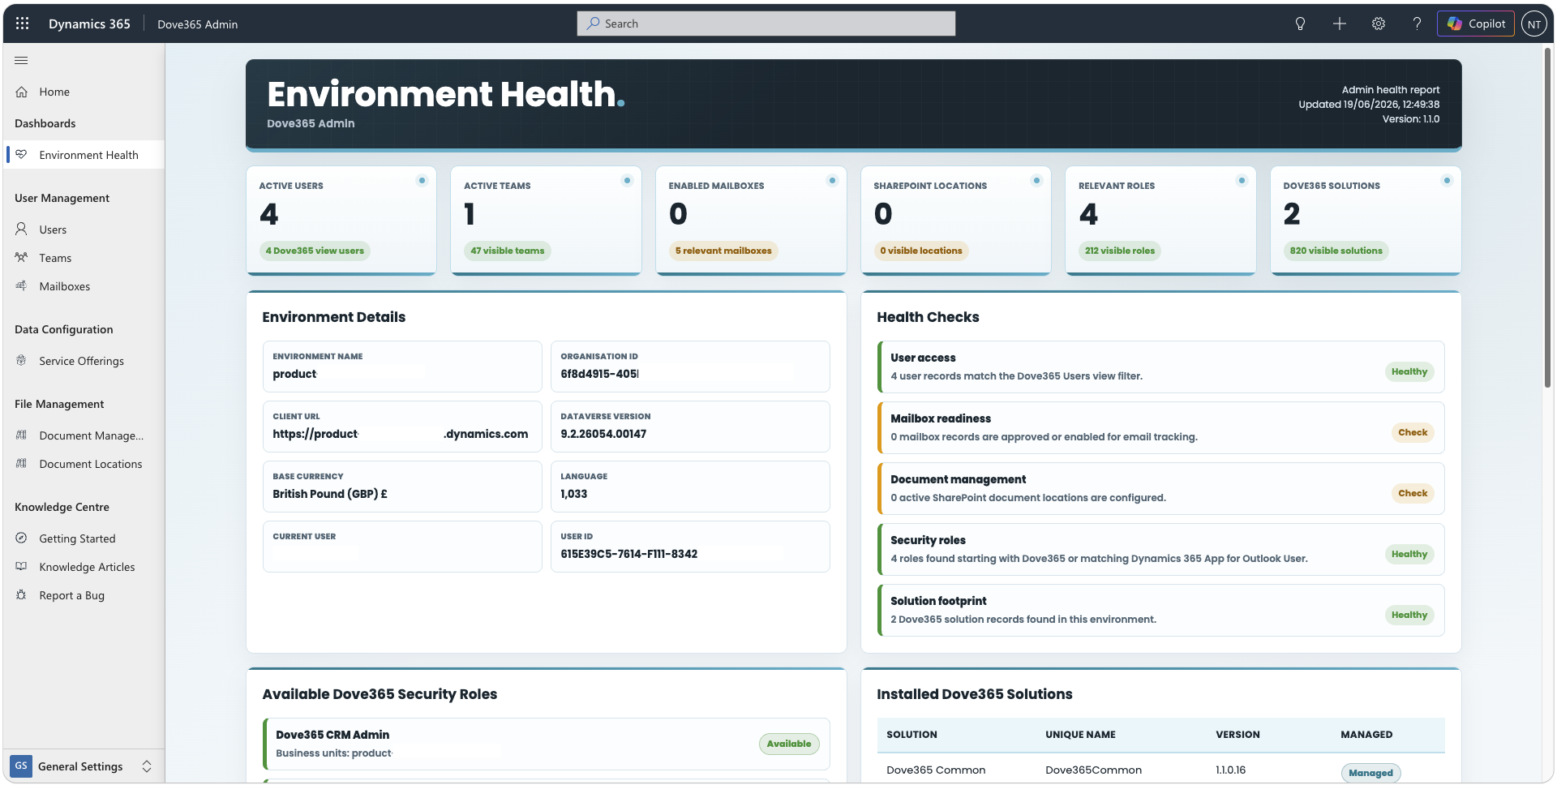The image size is (1557, 785).
Task: Click the plus new record icon
Action: 1339,24
